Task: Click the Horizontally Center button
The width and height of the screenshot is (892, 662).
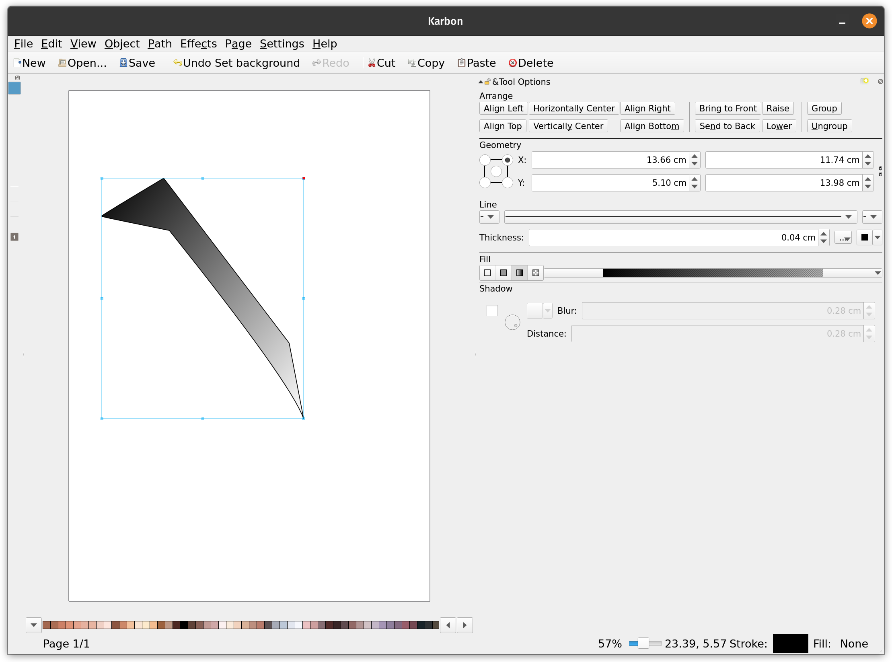Action: pyautogui.click(x=573, y=109)
